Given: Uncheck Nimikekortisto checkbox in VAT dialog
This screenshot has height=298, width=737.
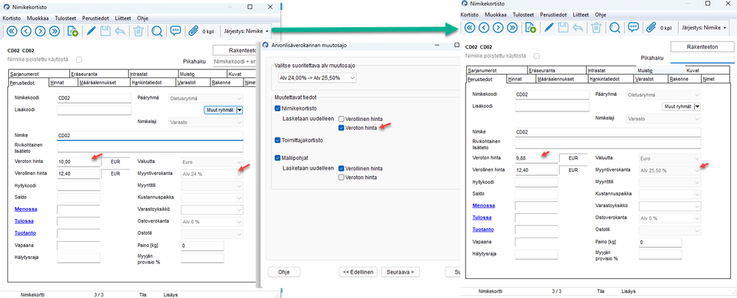Looking at the screenshot, I should 278,108.
